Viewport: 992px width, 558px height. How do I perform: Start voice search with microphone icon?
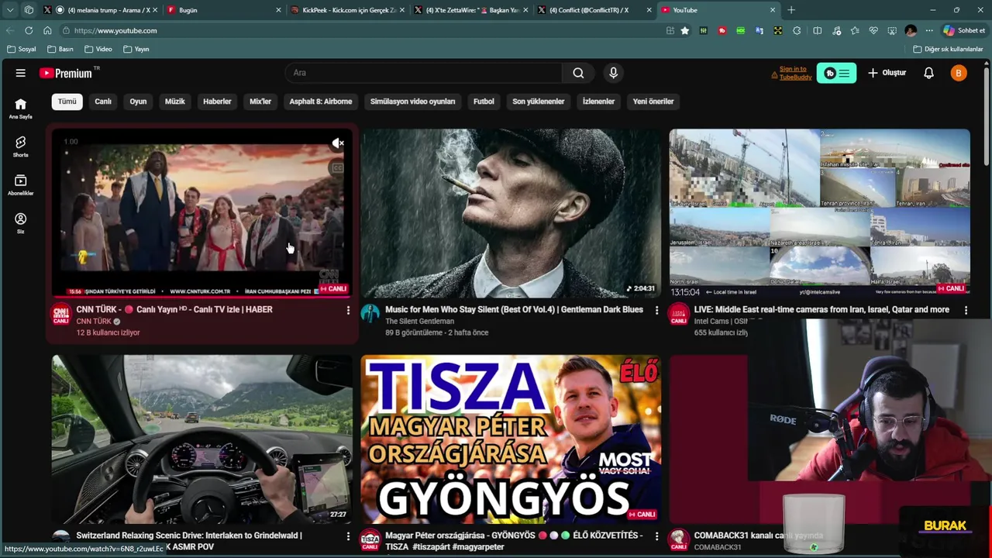pos(613,73)
